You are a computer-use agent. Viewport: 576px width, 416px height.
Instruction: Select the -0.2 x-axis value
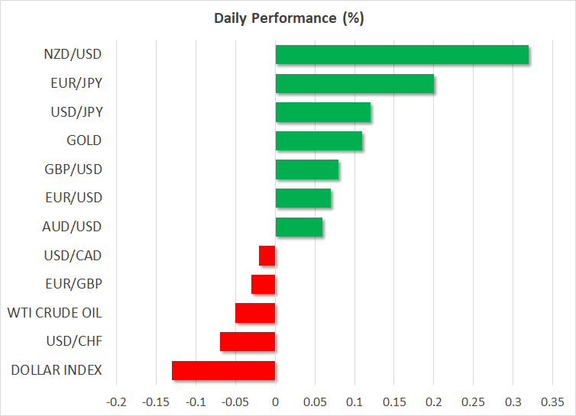point(116,401)
